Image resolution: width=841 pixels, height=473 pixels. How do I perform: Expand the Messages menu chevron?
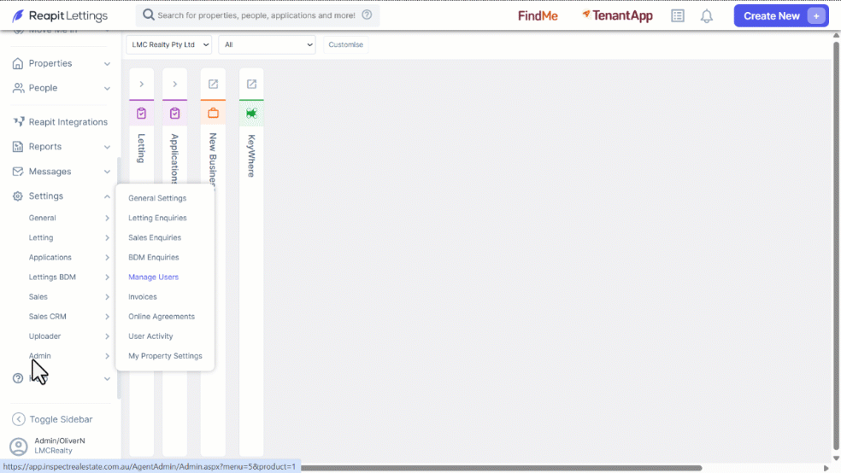[108, 172]
